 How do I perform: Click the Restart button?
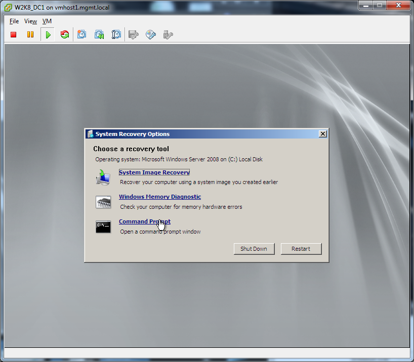pyautogui.click(x=301, y=249)
